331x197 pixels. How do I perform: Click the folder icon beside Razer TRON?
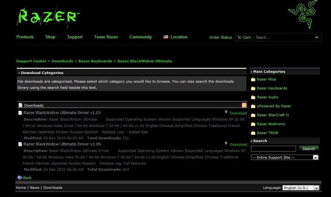coord(253,133)
